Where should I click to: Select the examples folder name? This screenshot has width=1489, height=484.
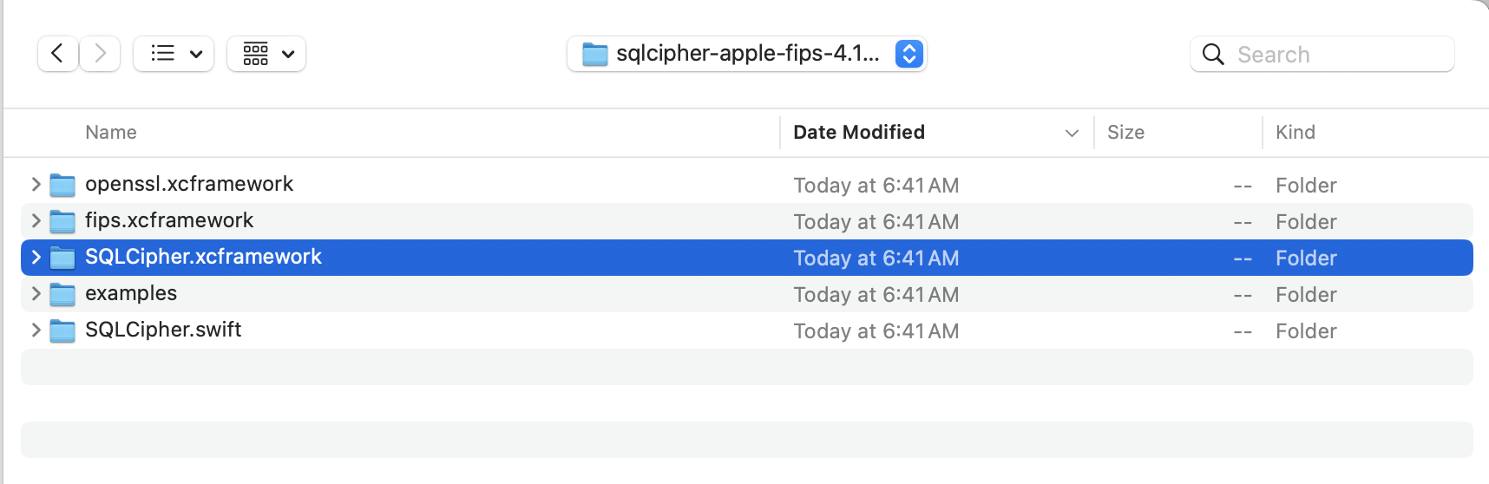click(x=131, y=293)
